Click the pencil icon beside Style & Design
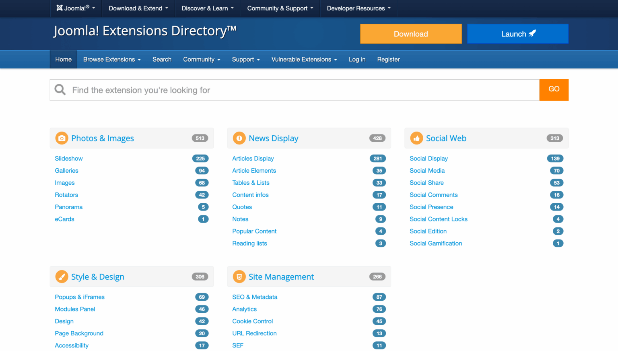The height and width of the screenshot is (351, 618). (62, 277)
